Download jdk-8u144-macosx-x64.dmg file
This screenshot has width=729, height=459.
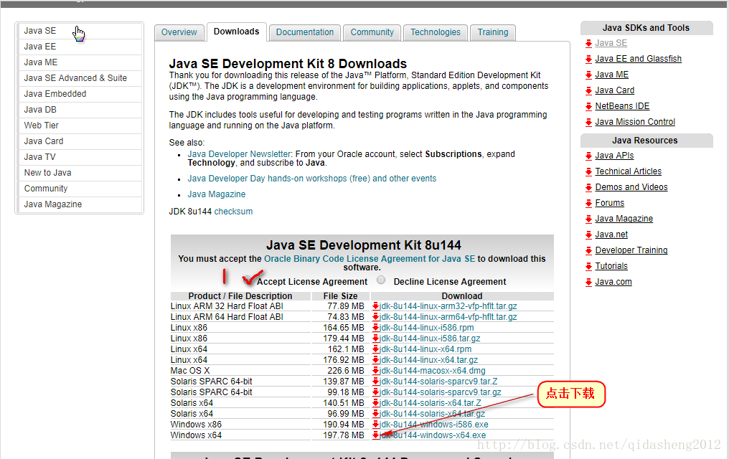click(433, 371)
